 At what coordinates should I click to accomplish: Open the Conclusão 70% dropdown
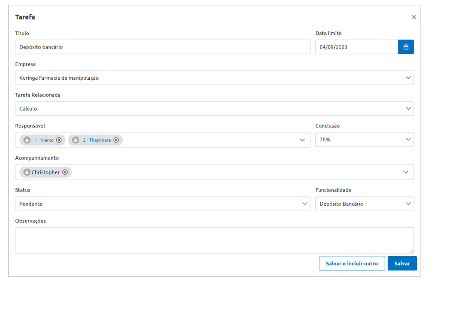pyautogui.click(x=408, y=140)
